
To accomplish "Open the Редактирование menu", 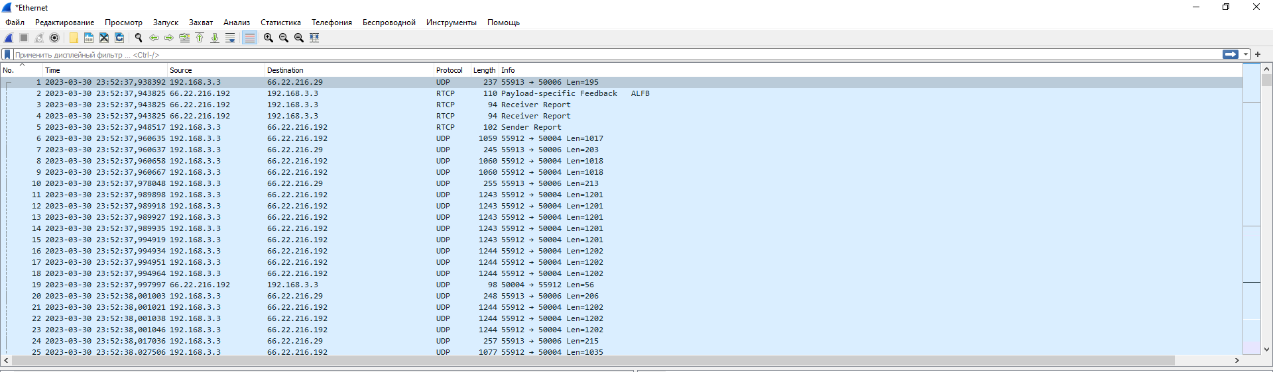I will coord(64,23).
